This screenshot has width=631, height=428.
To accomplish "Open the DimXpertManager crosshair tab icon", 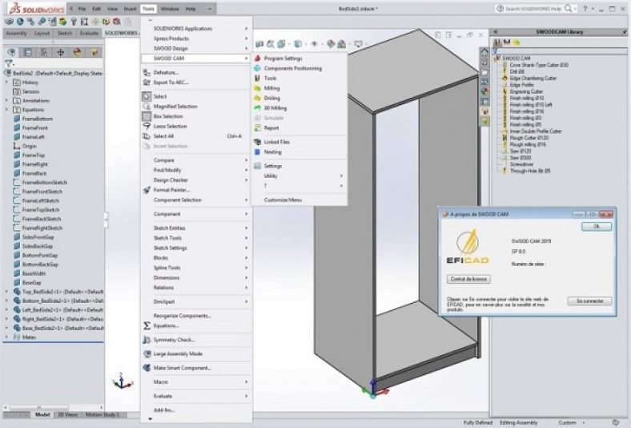I will tap(60, 52).
